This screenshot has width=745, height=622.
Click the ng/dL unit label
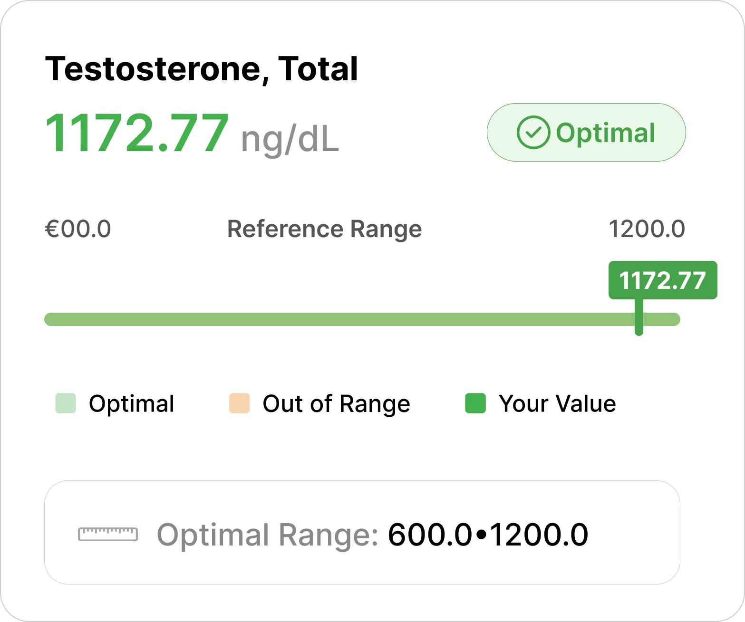[x=290, y=139]
